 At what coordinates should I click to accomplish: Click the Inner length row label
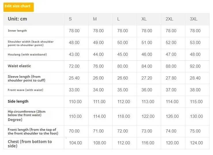coord(17,31)
